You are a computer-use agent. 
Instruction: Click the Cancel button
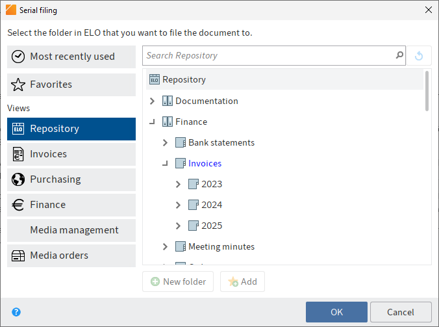click(401, 312)
